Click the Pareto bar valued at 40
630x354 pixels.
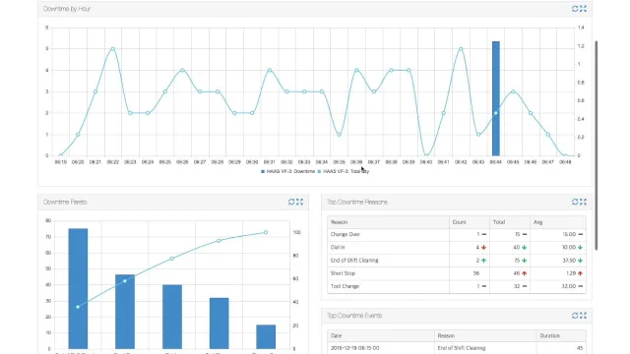pyautogui.click(x=172, y=317)
